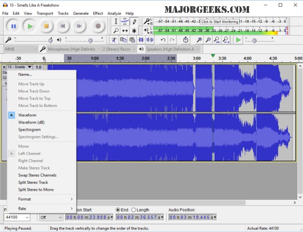
Task: Open the track name dropdown arrow
Action: pos(29,67)
